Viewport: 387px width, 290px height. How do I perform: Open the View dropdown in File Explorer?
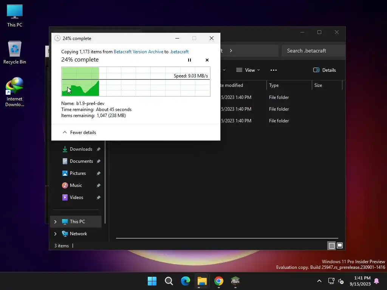pos(248,70)
